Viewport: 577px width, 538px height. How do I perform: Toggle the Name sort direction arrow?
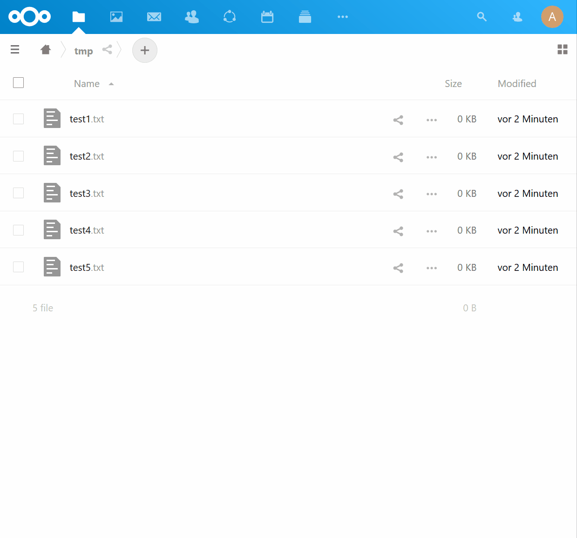[111, 84]
